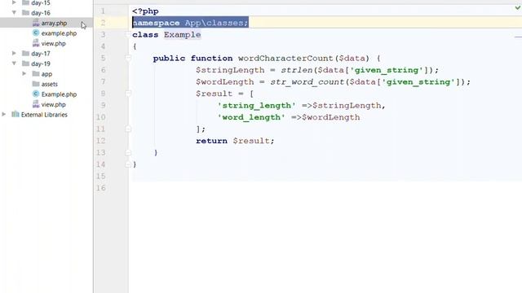Screen dimensions: 522x293
Task: Click the fold end marker at line 11
Action: (x=128, y=129)
